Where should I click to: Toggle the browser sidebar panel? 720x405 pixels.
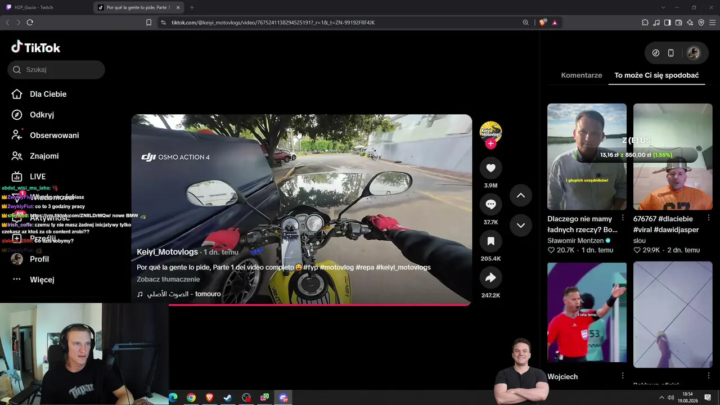pos(667,22)
